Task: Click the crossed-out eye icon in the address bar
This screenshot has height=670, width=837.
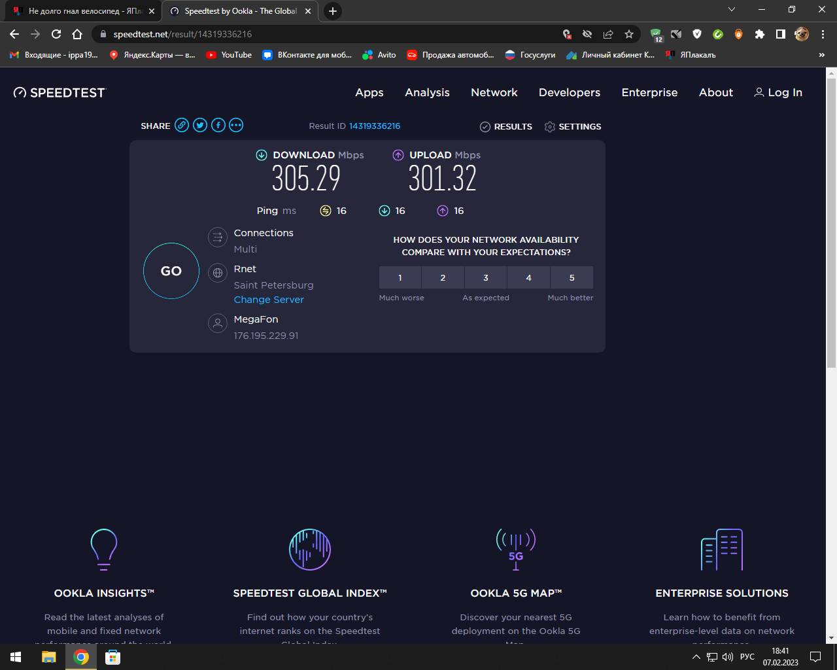Action: tap(587, 34)
